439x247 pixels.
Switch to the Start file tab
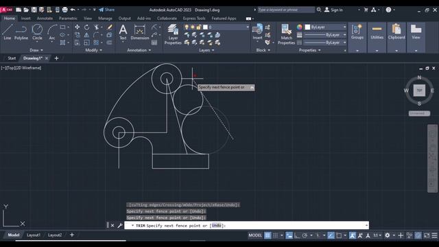pos(12,58)
